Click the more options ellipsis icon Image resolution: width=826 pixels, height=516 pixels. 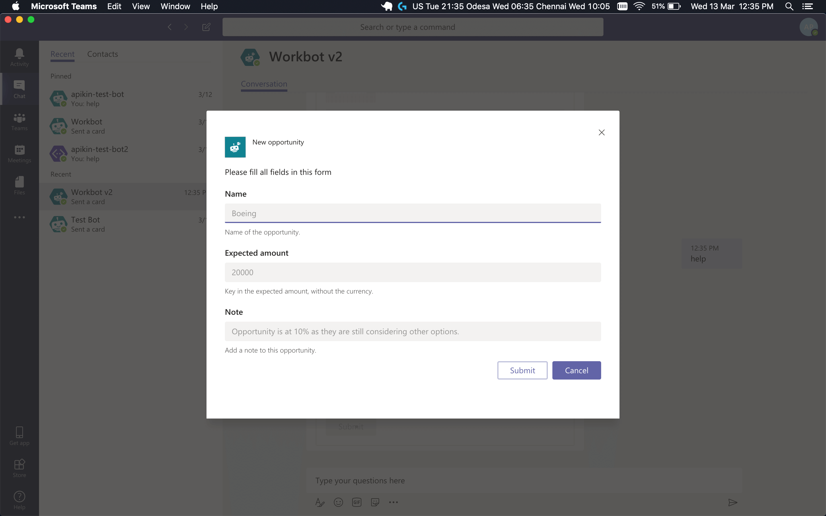click(20, 217)
